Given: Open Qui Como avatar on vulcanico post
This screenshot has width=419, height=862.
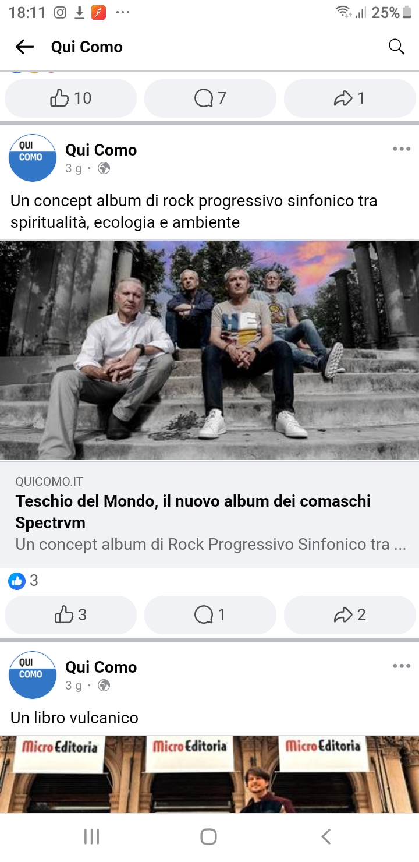Looking at the screenshot, I should (33, 675).
